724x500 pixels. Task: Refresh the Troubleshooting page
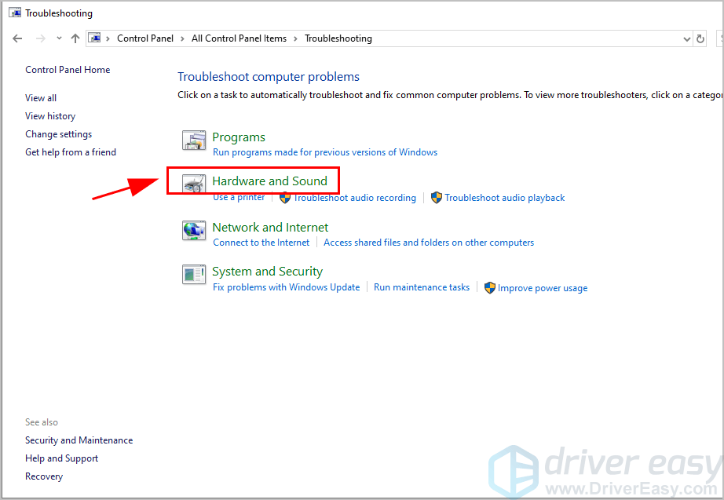point(700,38)
